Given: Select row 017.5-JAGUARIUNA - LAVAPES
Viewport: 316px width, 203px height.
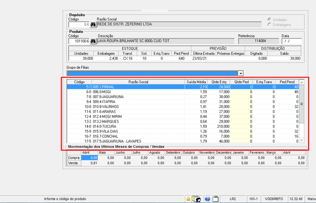Looking at the screenshot, I should (x=183, y=141).
